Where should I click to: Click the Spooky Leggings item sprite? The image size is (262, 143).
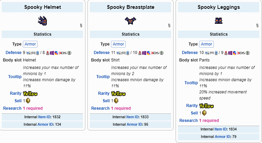[219, 21]
